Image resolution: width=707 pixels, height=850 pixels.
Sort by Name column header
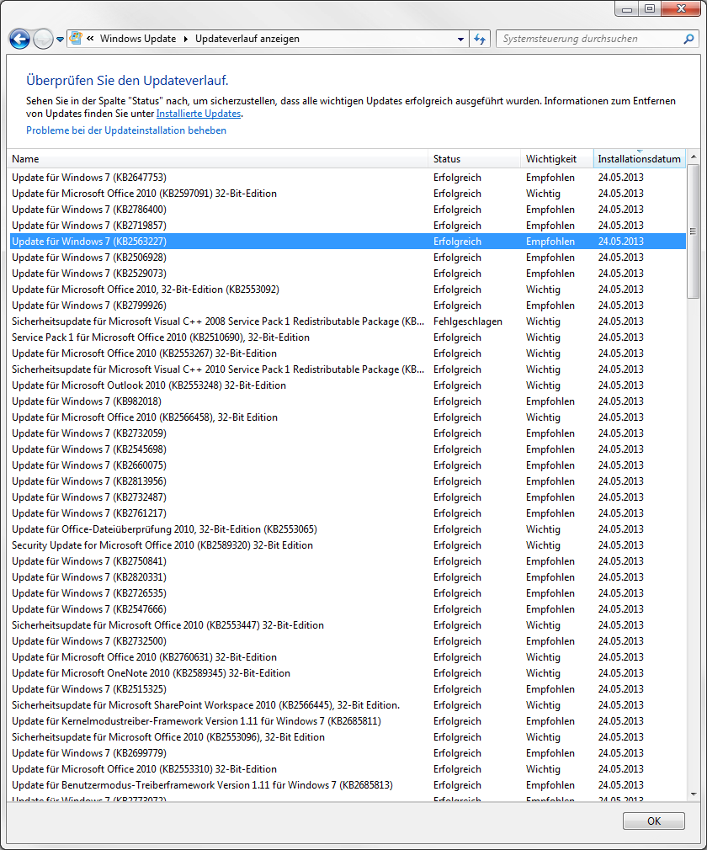pos(219,159)
